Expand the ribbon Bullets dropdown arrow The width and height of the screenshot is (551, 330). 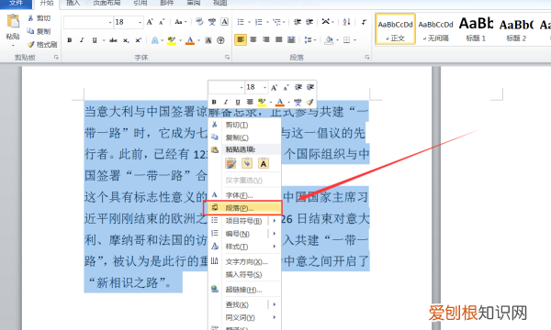249,22
